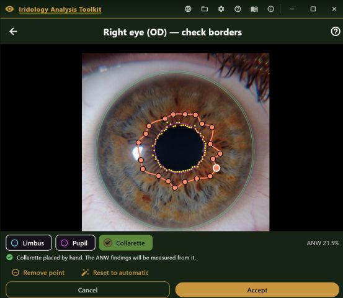
Task: Click the Cancel button
Action: (x=87, y=290)
